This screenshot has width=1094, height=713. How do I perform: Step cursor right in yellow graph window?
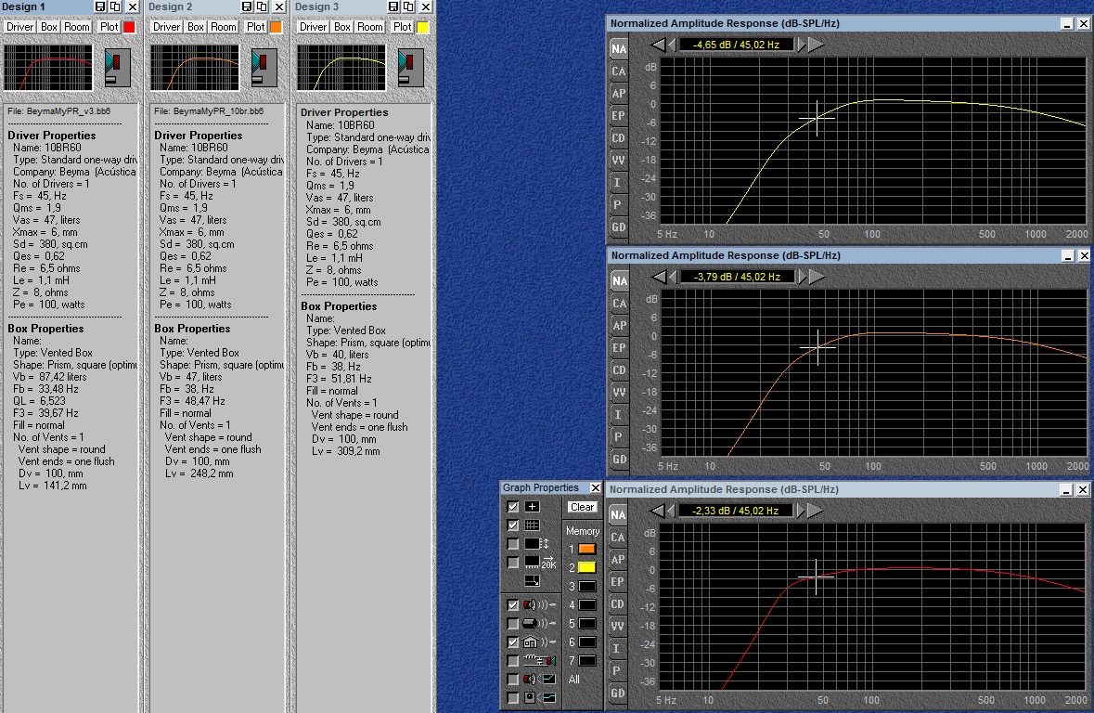802,45
